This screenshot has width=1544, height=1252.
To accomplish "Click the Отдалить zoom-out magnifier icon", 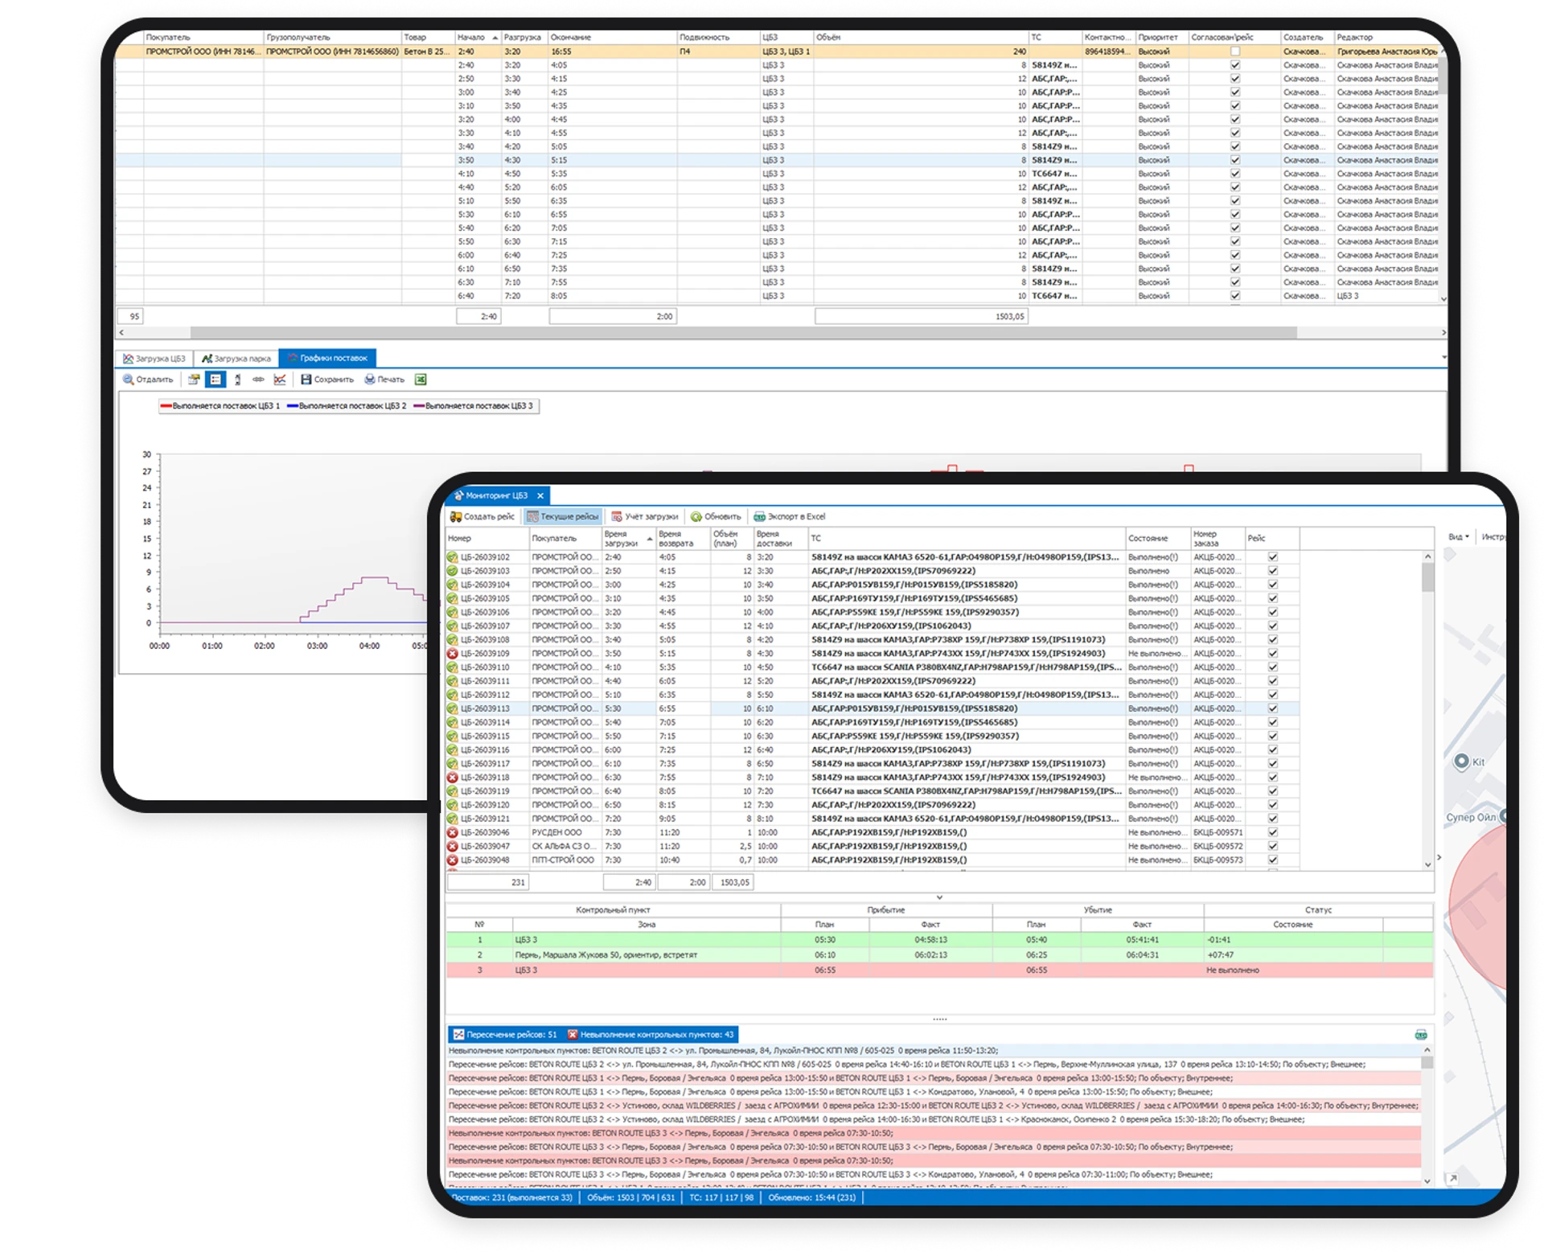I will click(x=128, y=380).
